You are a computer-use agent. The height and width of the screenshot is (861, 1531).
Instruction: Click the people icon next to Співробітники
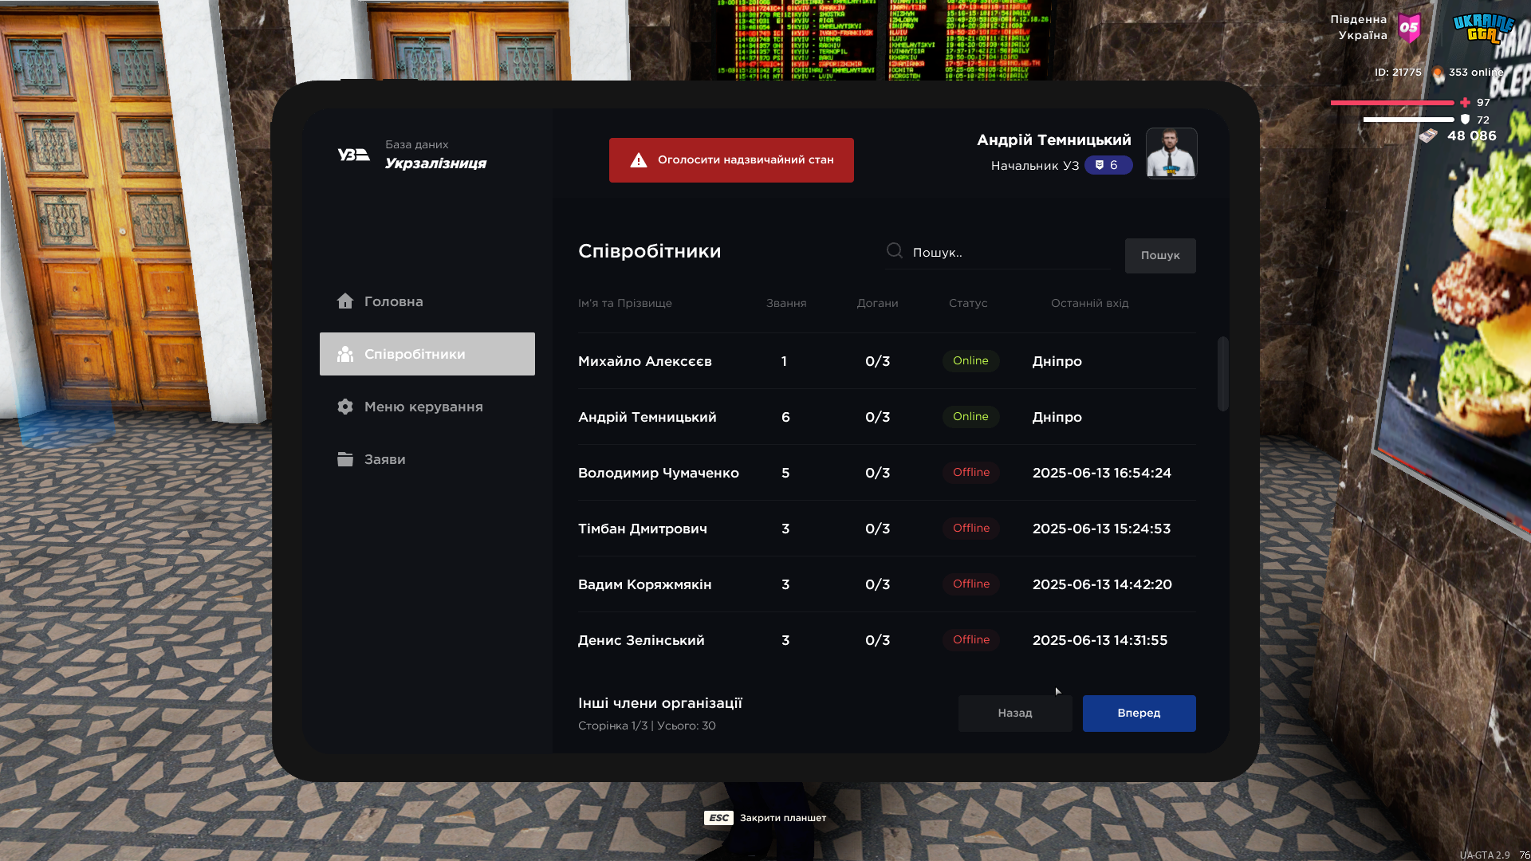click(x=344, y=354)
